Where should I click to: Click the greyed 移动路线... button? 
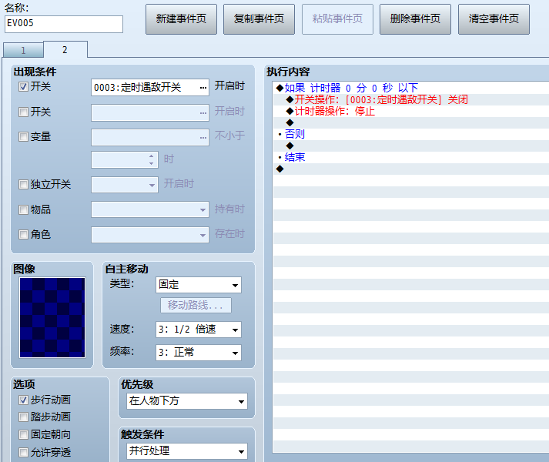[196, 305]
